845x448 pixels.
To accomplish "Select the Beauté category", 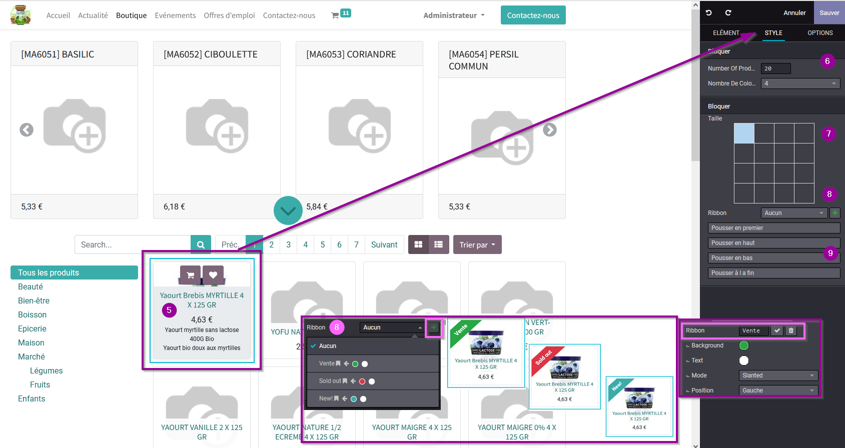I will (31, 286).
